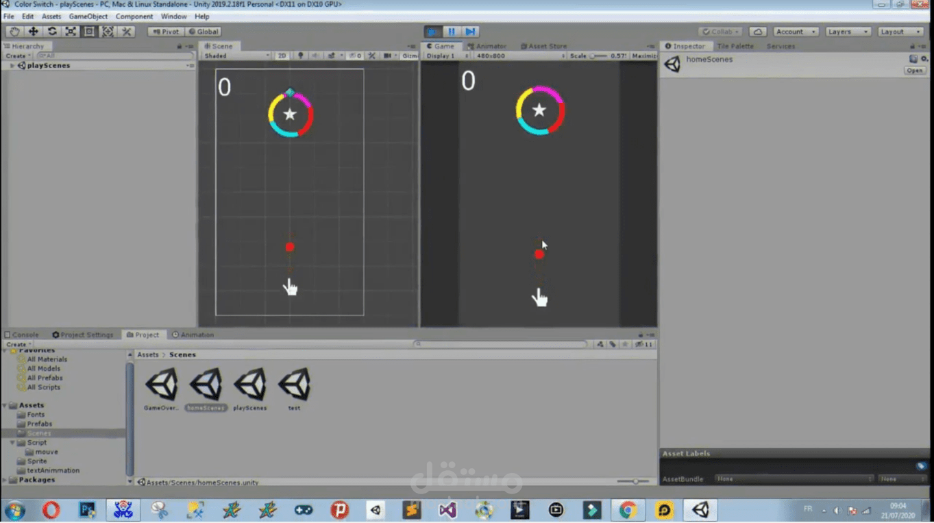Viewport: 934px width, 523px height.
Task: Switch to the Services tab
Action: pyautogui.click(x=781, y=46)
